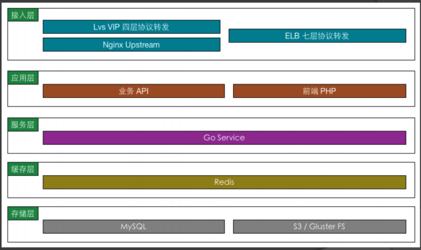
Task: Click the 接入层 green label
Action: tap(23, 15)
